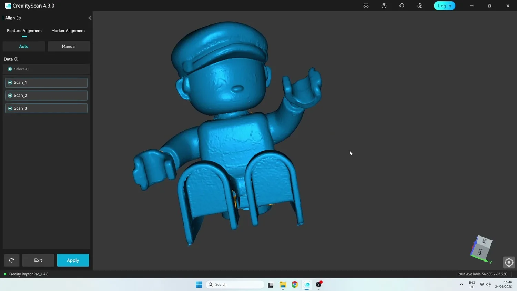Toggle the Scan_1 radio button
517x291 pixels.
[x=10, y=83]
